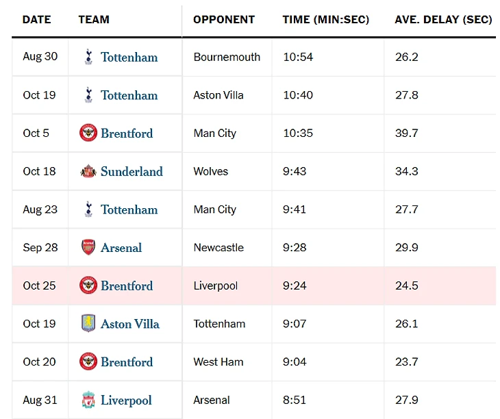Click the Aston Villa club crest icon
The height and width of the screenshot is (419, 500).
(88, 324)
